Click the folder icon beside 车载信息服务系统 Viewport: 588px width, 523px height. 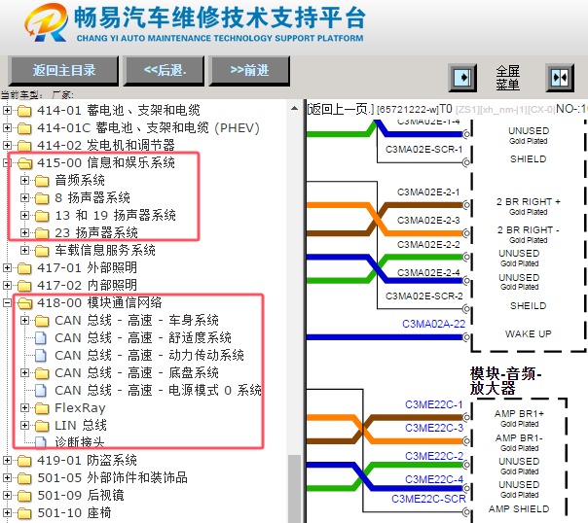point(42,251)
